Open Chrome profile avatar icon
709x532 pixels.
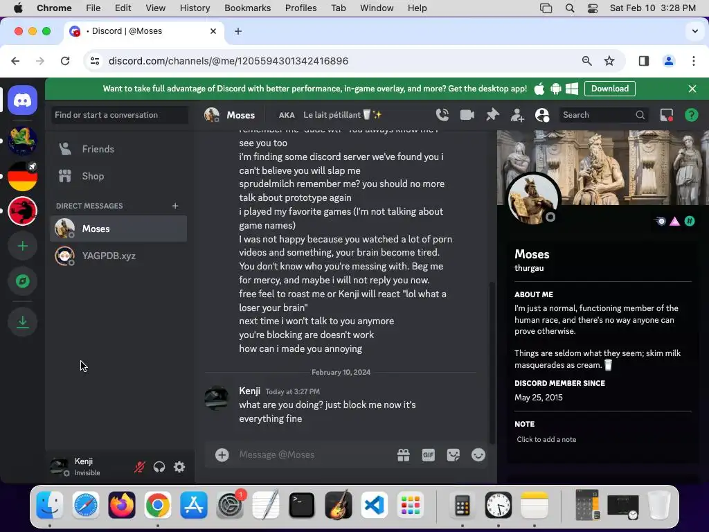[669, 61]
